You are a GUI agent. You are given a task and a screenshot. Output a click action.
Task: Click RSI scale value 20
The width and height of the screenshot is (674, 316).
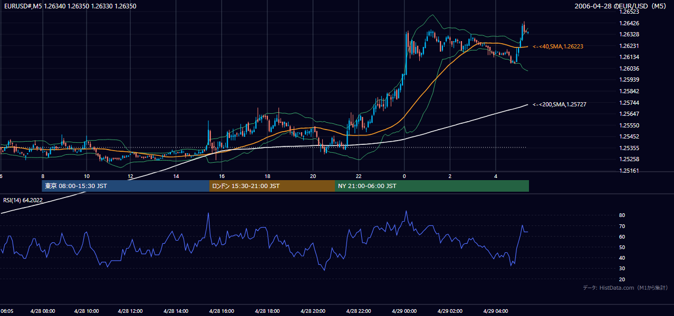[622, 279]
